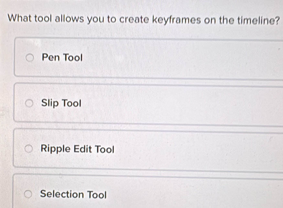Choose the Ripple Edit Tool radio button
Viewport: 283px width, 208px height.
coord(28,149)
